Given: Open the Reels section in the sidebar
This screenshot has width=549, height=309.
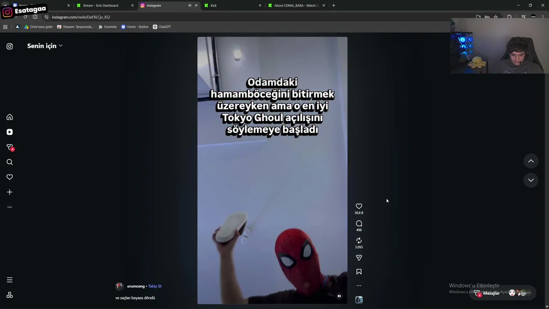Looking at the screenshot, I should click(9, 132).
